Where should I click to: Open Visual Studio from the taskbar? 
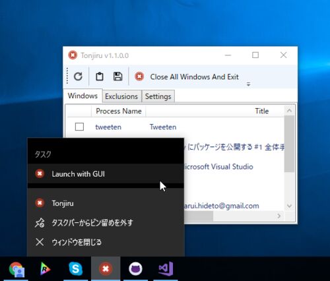[x=166, y=268]
